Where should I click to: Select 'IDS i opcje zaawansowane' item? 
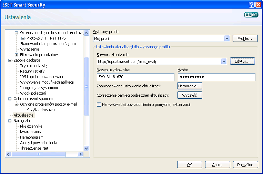tap(42, 77)
